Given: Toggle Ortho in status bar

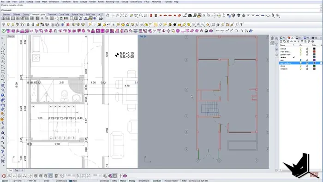Looking at the screenshot, I should click(114, 181).
